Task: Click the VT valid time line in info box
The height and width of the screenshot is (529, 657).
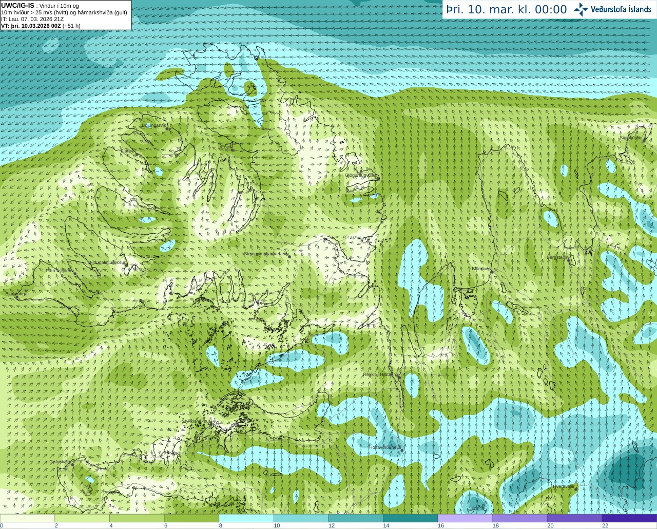Action: (x=41, y=25)
